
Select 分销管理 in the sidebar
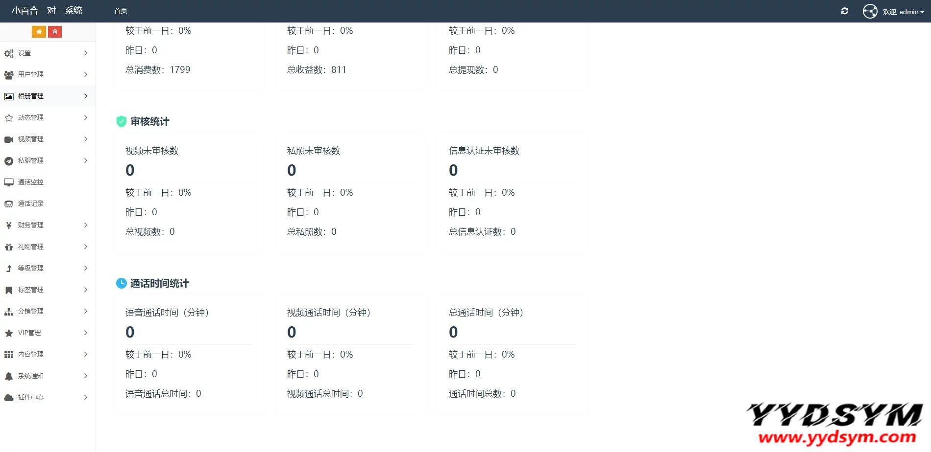pyautogui.click(x=48, y=311)
